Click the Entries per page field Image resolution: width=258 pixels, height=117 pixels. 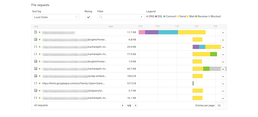point(220,105)
